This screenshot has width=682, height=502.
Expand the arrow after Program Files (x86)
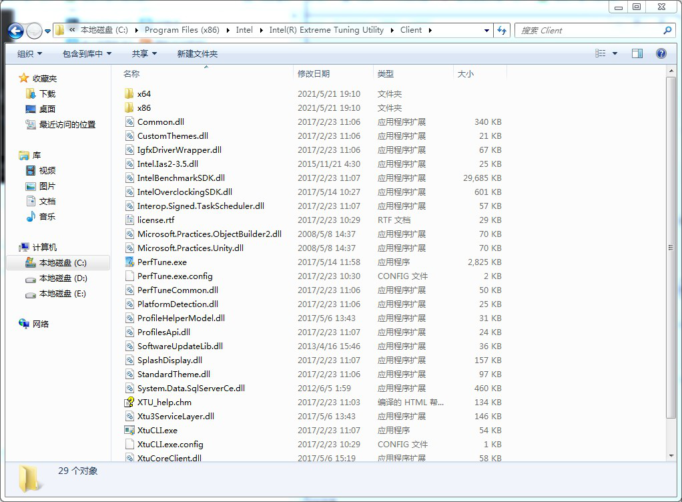coord(228,30)
